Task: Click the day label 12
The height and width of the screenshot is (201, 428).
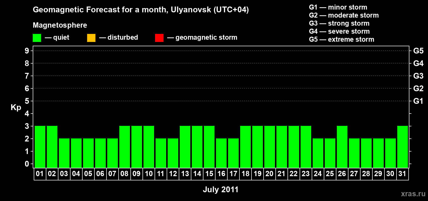Action: (x=173, y=174)
